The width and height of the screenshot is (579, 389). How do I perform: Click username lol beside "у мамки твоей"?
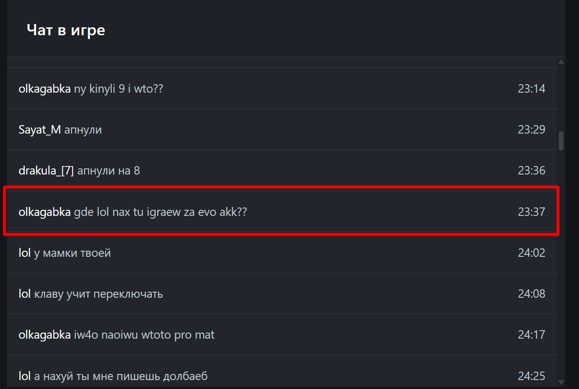click(25, 253)
